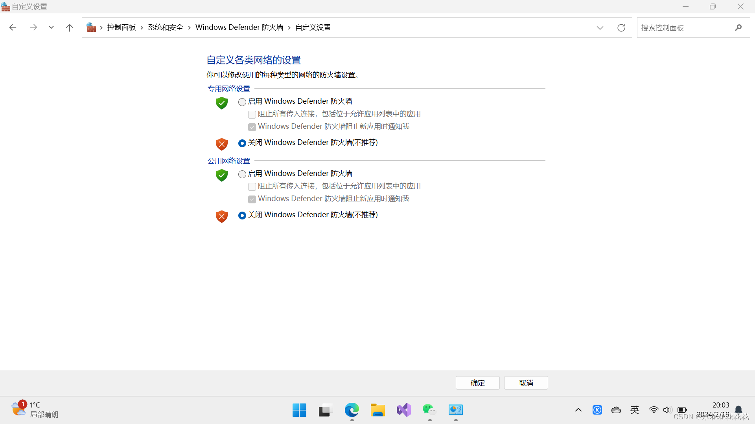Click red shield icon under 专用网络设置
The height and width of the screenshot is (424, 755).
[222, 144]
